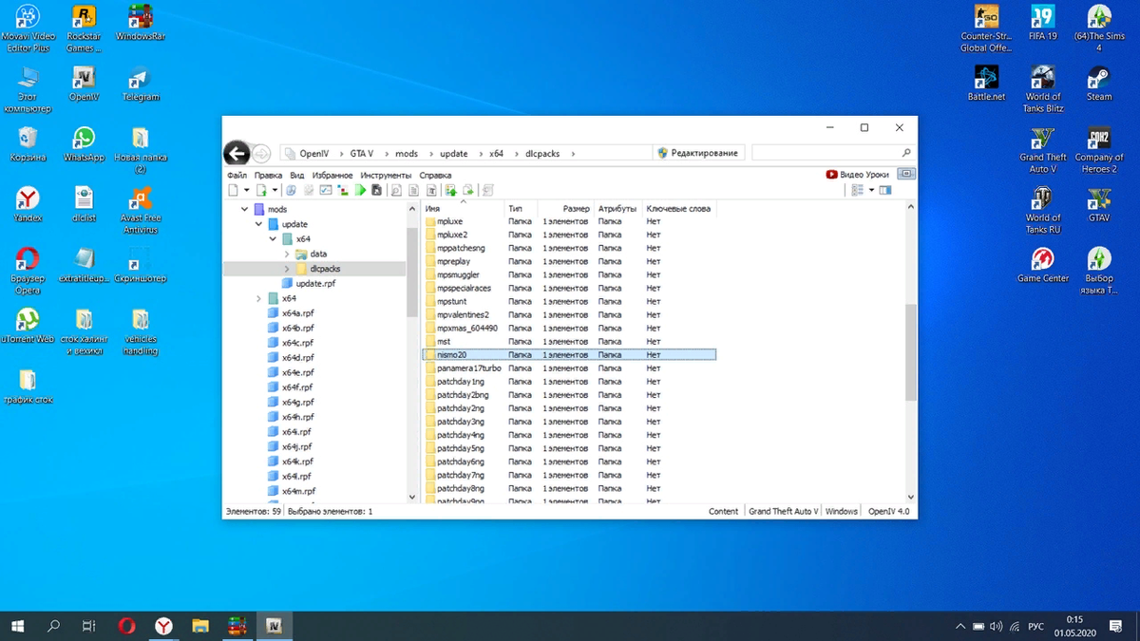1140x641 pixels.
Task: Open the Grand Theft Auto V desktop shortcut
Action: (1043, 150)
